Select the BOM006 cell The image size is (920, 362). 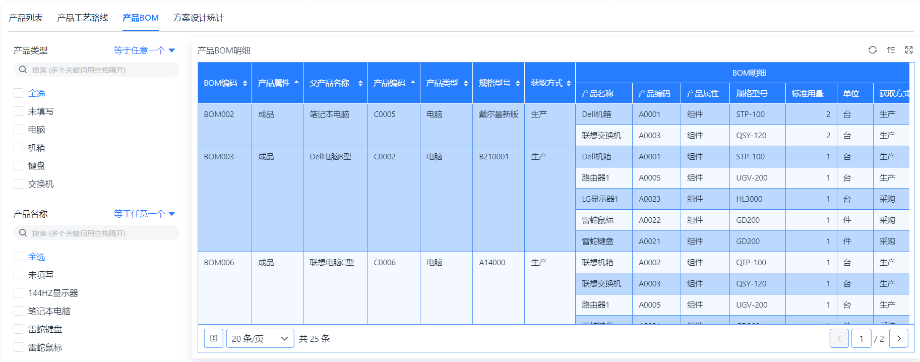225,288
